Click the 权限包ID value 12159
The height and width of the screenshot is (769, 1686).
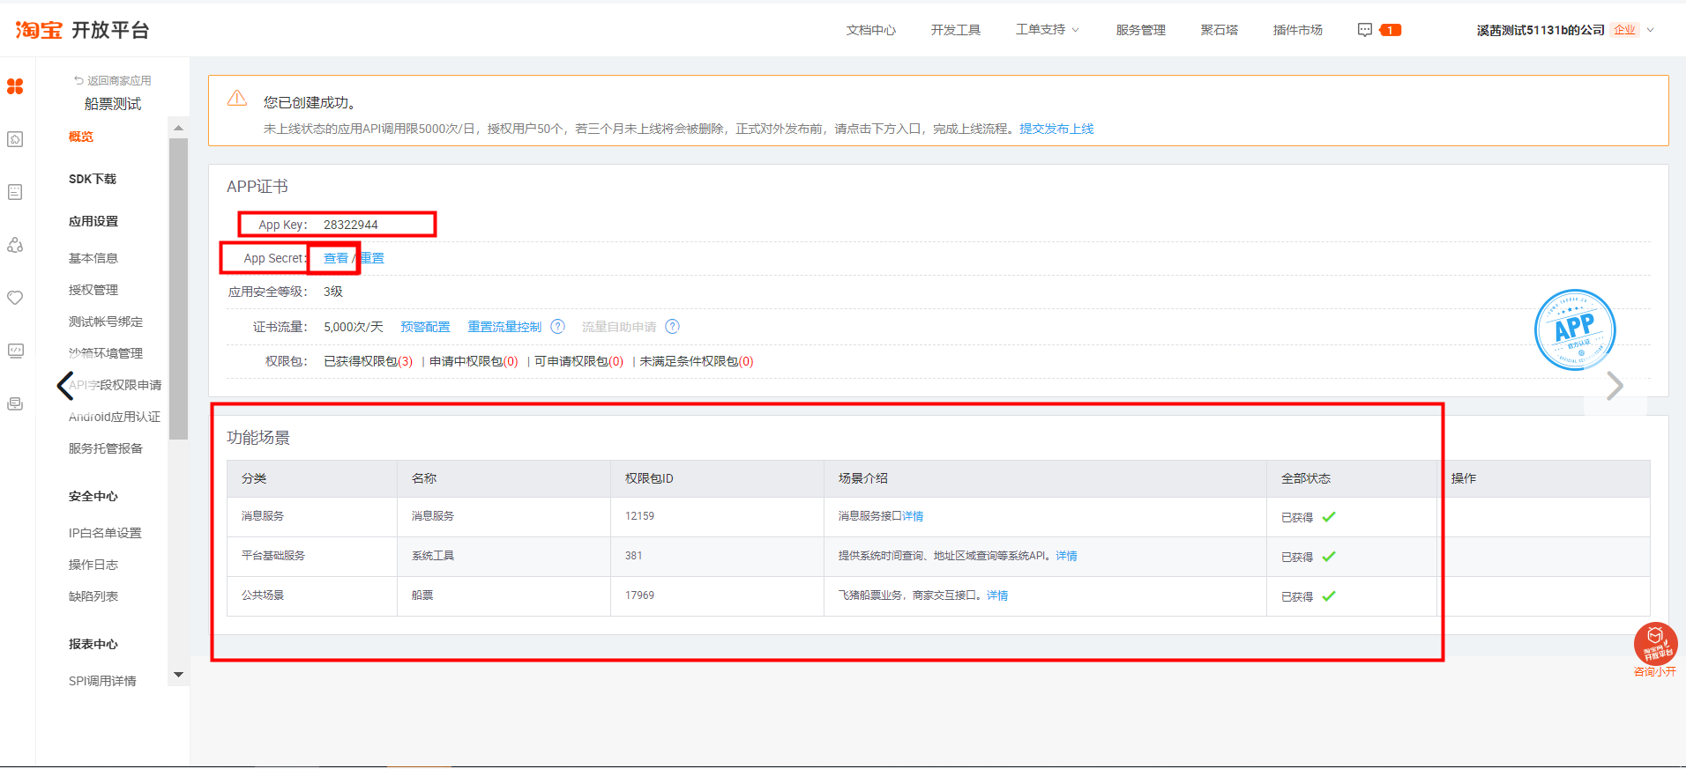point(640,516)
